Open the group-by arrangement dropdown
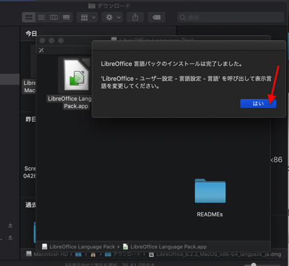This screenshot has height=266, width=289. [x=87, y=17]
